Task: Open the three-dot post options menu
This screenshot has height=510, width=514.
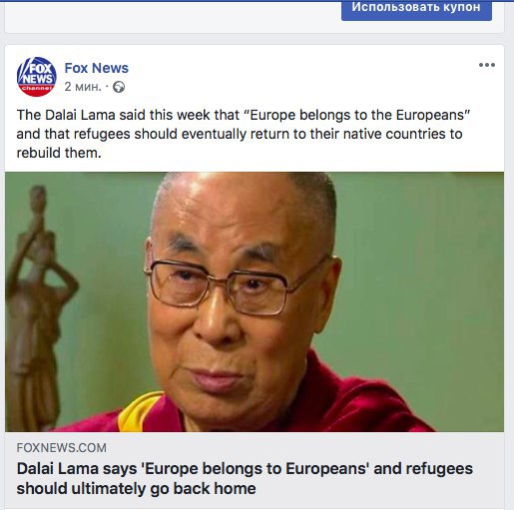Action: point(487,65)
